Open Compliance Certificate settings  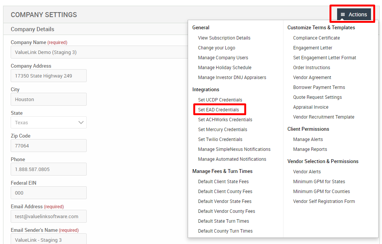point(316,38)
